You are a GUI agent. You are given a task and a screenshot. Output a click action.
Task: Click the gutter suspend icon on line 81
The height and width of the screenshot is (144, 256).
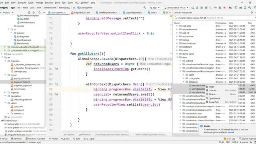click(56, 69)
